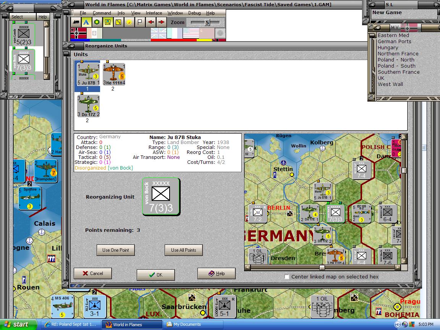Click the Spitfire counter on main map

[30, 198]
